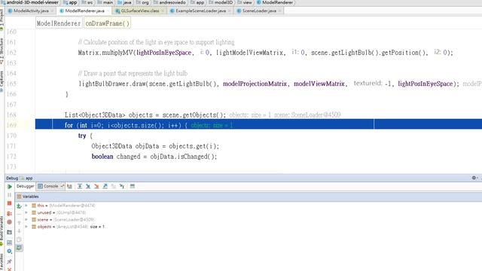This screenshot has height=271, width=482.
Task: Click the pin tab icon in debug sidebar
Action: 10,261
